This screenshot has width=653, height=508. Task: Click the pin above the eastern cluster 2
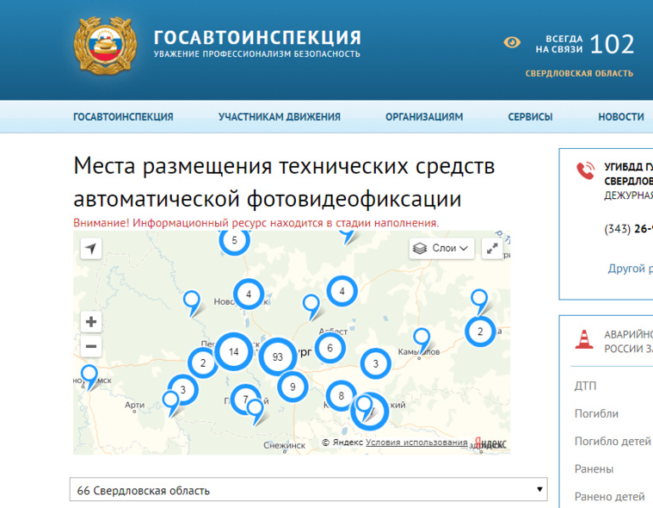coord(479,299)
